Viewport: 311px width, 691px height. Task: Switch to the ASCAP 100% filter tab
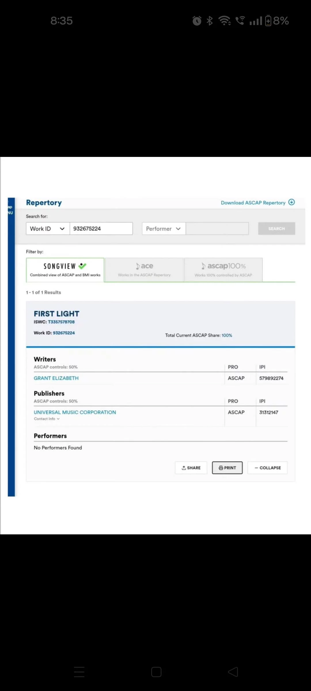pos(223,270)
